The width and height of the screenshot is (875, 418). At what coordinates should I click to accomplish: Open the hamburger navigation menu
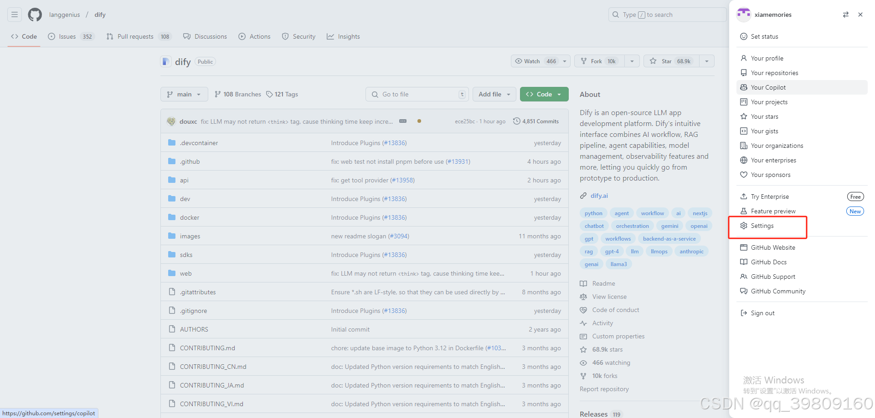[15, 15]
